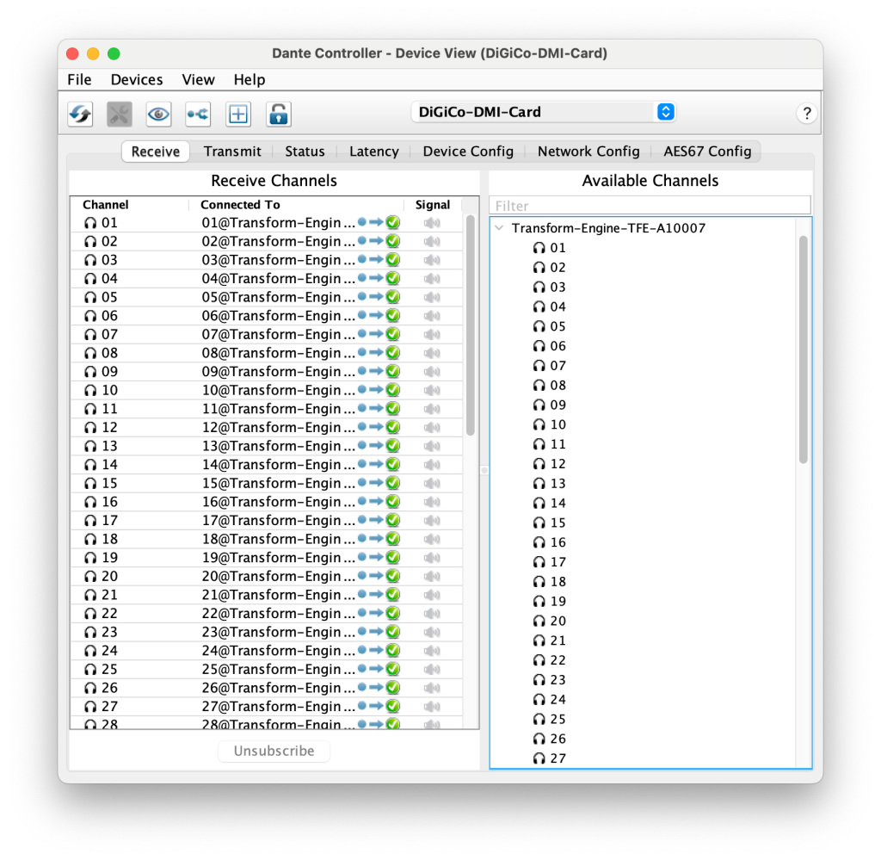Open the View menu
The image size is (881, 860).
pos(198,80)
